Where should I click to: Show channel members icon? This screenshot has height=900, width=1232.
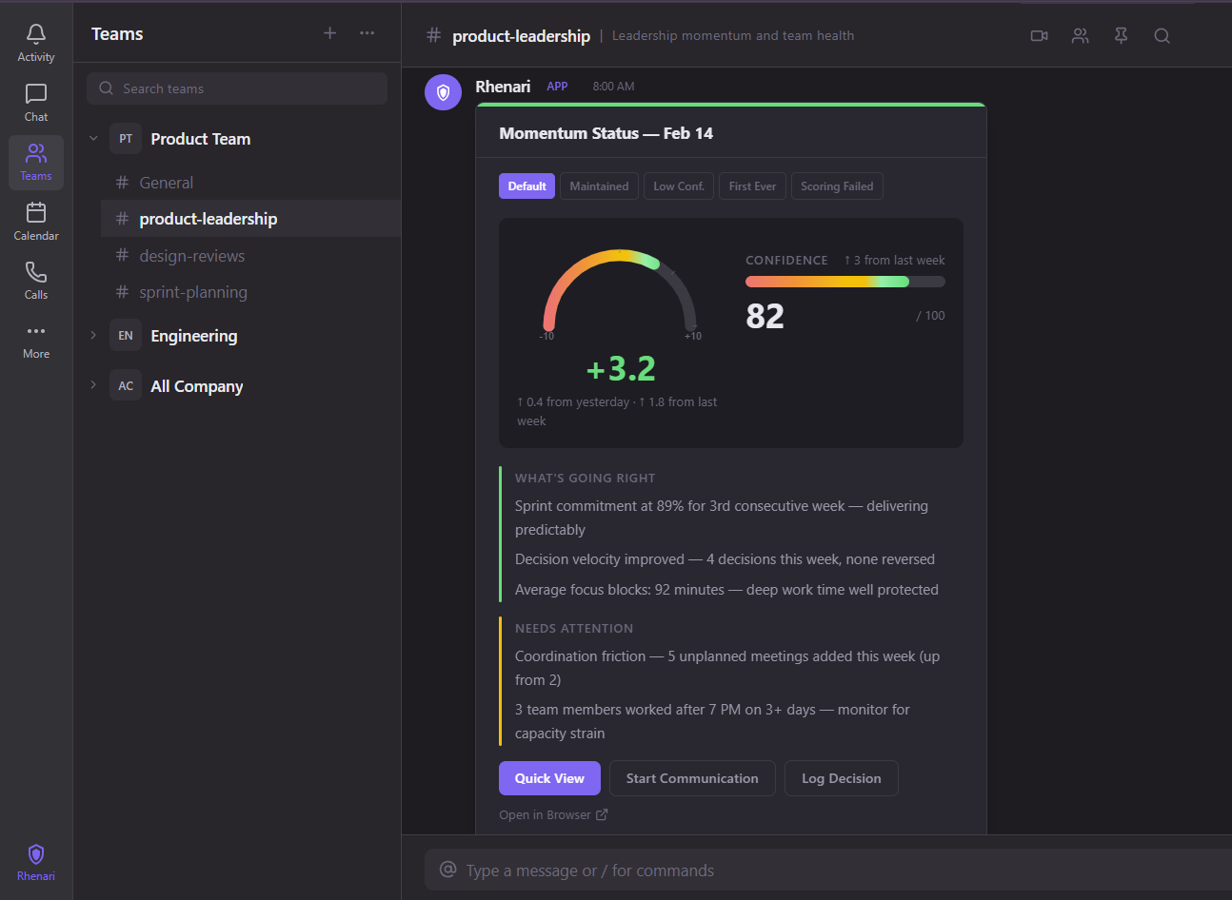point(1080,36)
